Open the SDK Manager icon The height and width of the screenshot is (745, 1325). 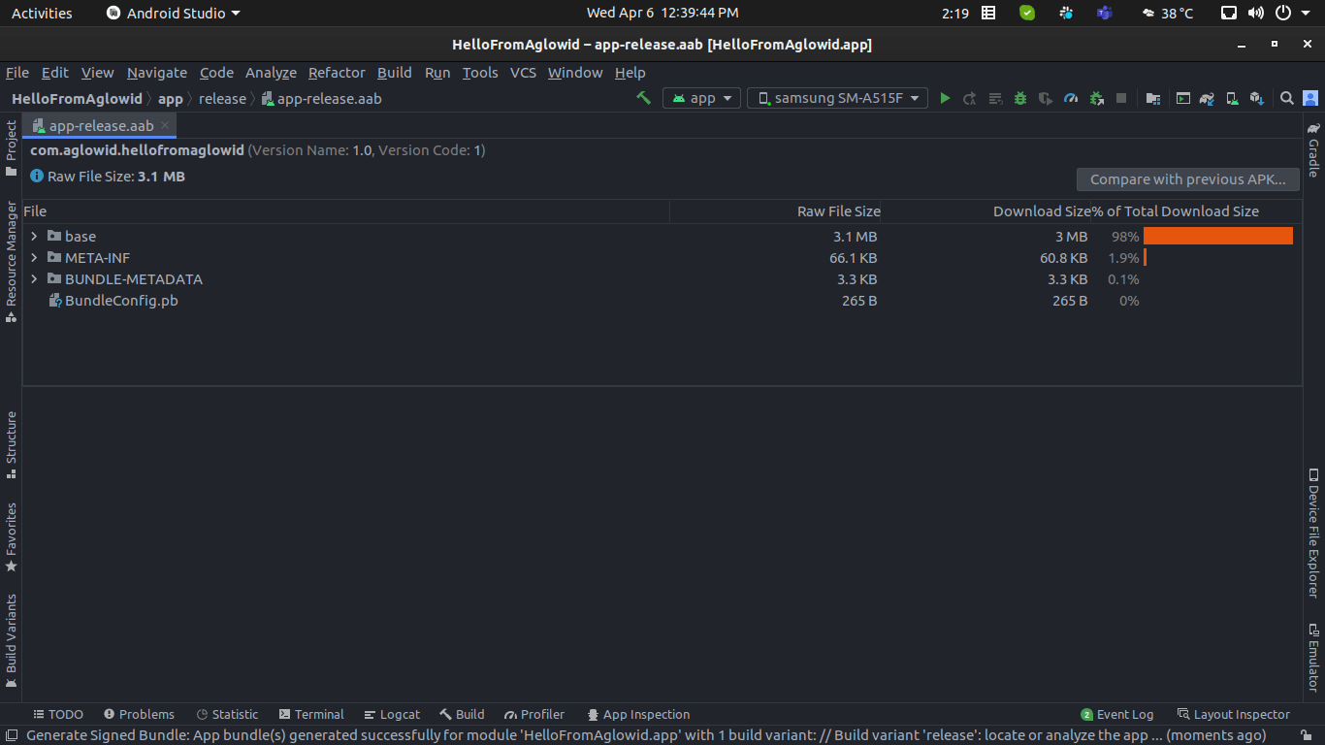[x=1257, y=98]
